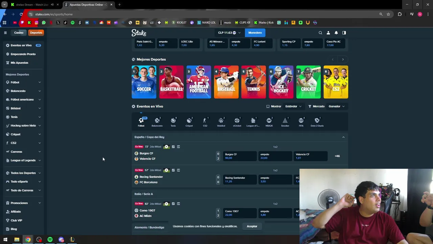Open Club VIP in sidebar
Viewport: 433px width, 244px height.
pos(23,220)
